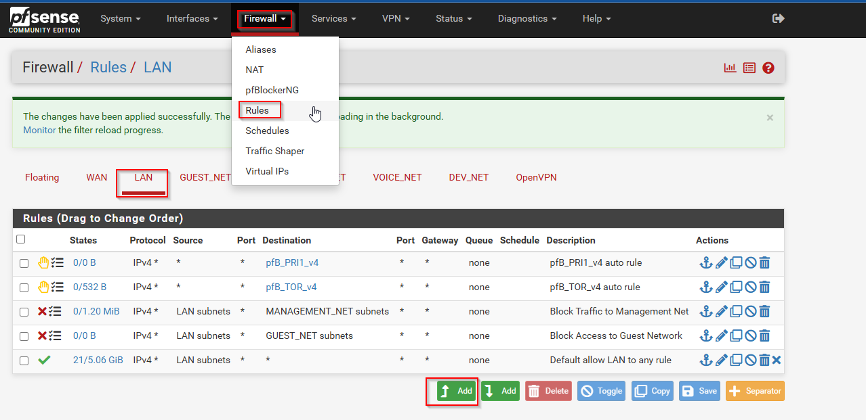866x420 pixels.
Task: Open the Diagnostics dropdown menu
Action: coord(527,18)
